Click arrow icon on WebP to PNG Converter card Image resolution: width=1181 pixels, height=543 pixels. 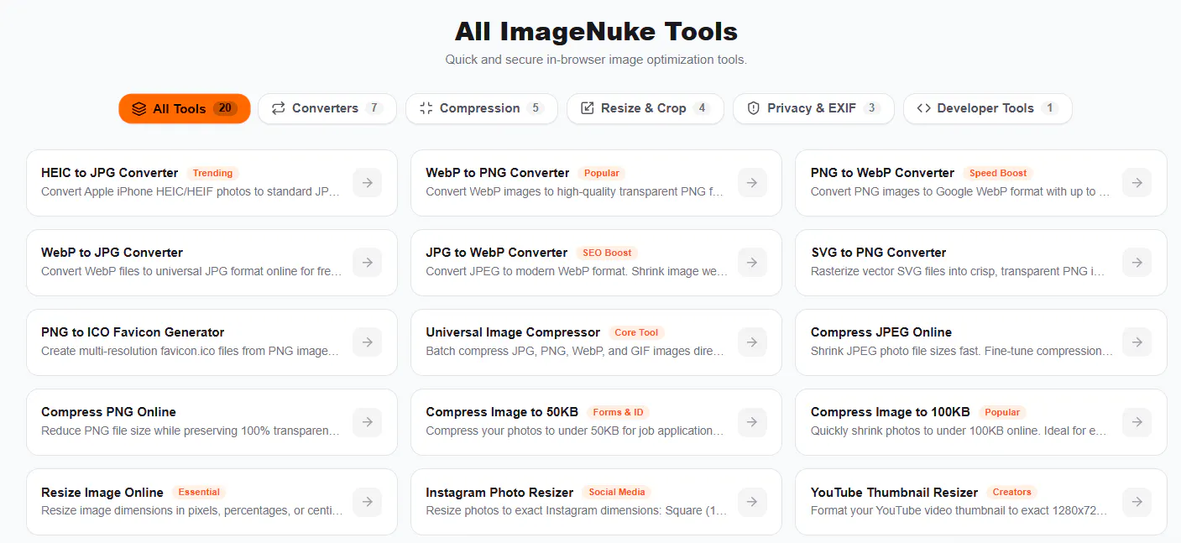pyautogui.click(x=752, y=183)
